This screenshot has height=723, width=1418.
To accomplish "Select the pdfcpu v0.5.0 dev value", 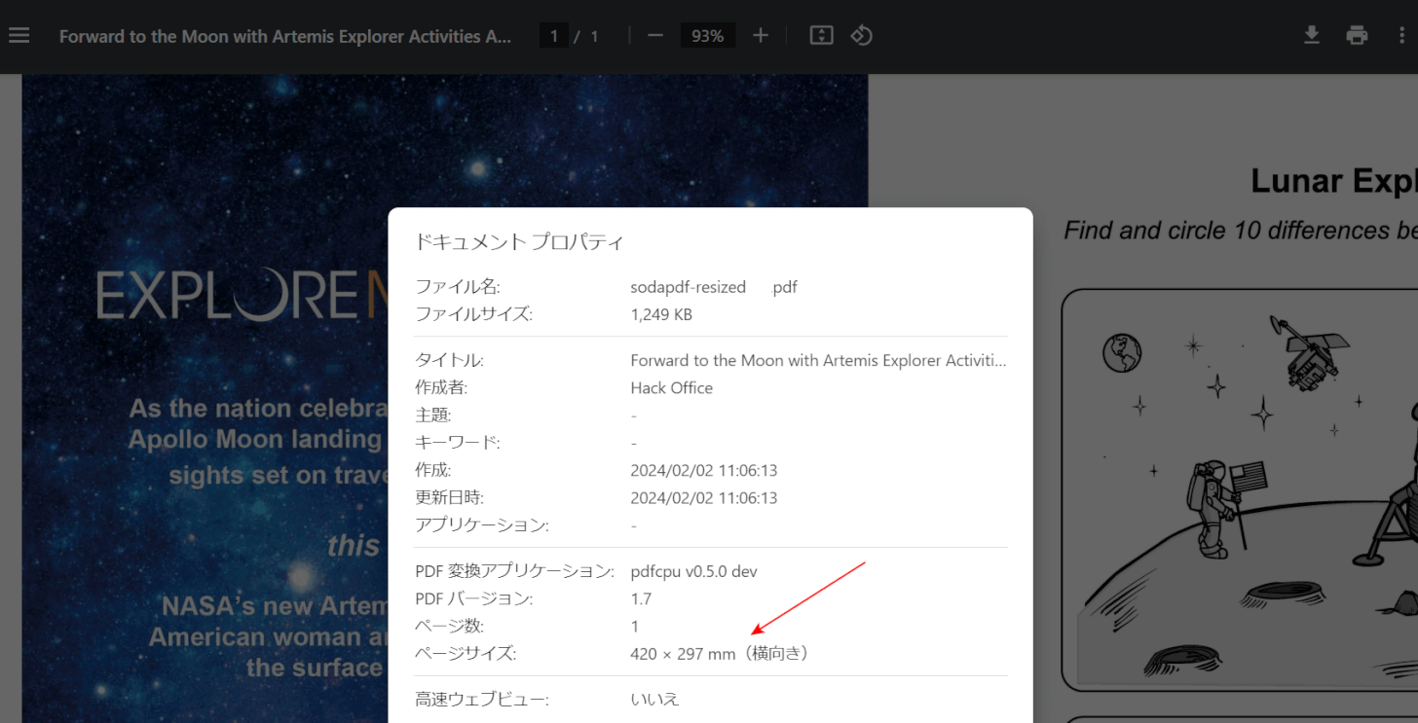I will [693, 571].
